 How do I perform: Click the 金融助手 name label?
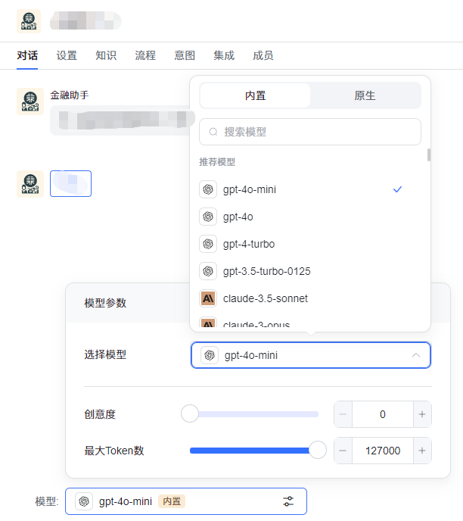pos(70,95)
